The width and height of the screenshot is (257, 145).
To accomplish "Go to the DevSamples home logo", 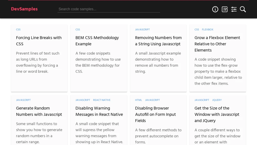I will [24, 9].
